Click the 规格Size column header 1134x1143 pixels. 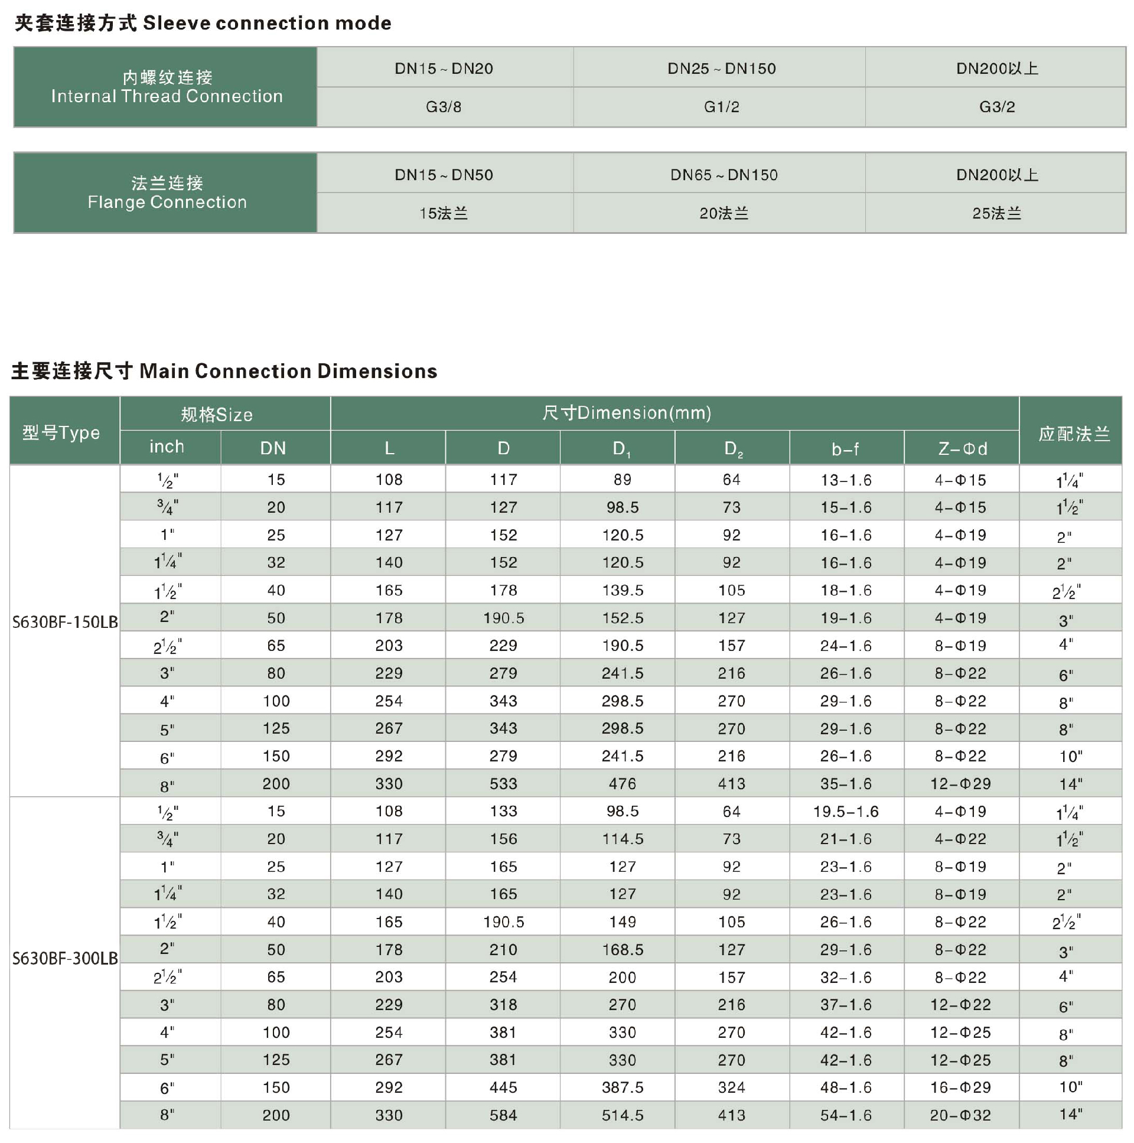tap(217, 414)
